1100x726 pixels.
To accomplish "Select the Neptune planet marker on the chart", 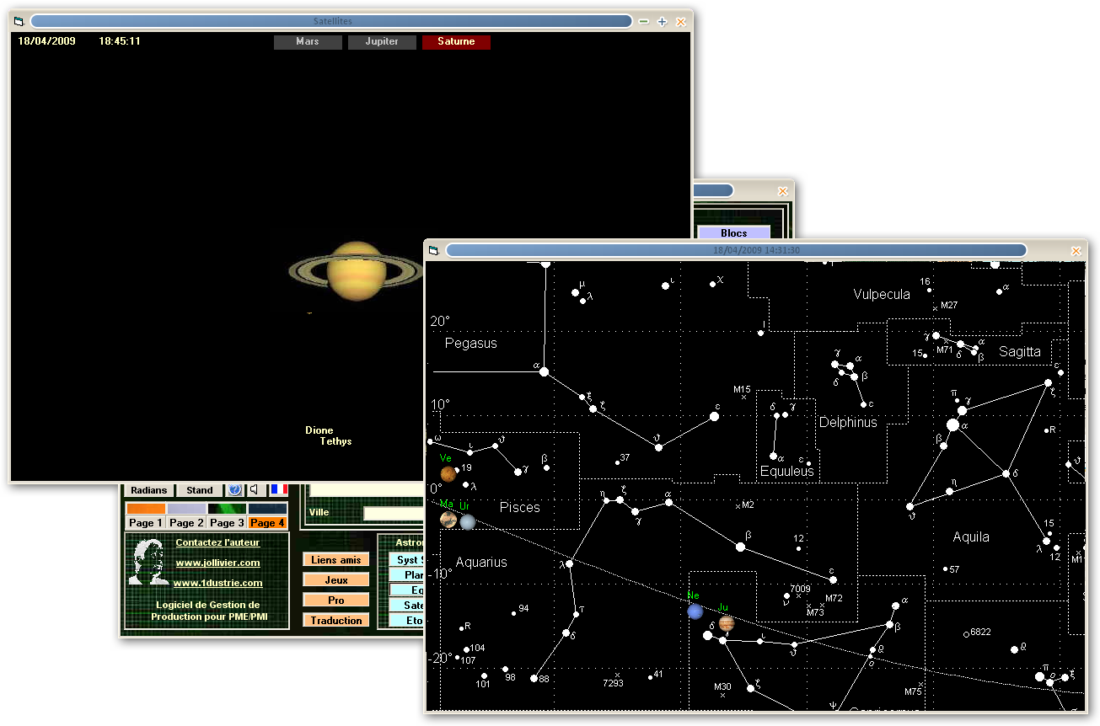I will pyautogui.click(x=695, y=611).
